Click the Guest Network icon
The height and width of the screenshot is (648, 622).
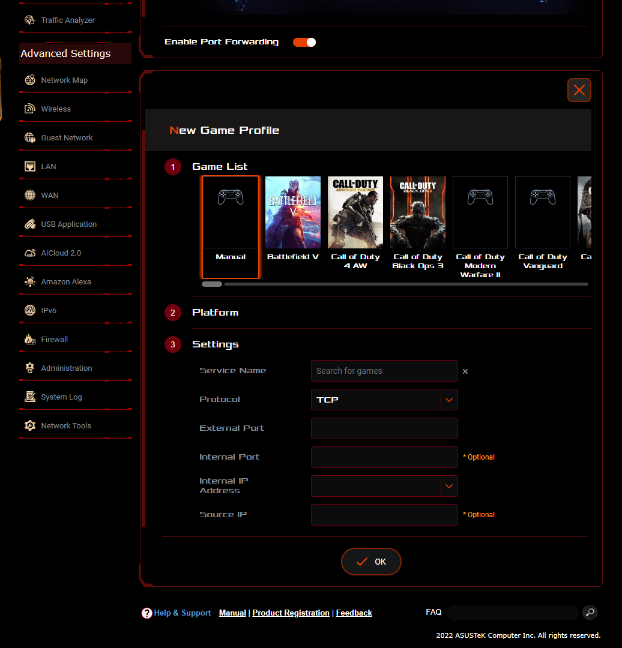[x=30, y=137]
